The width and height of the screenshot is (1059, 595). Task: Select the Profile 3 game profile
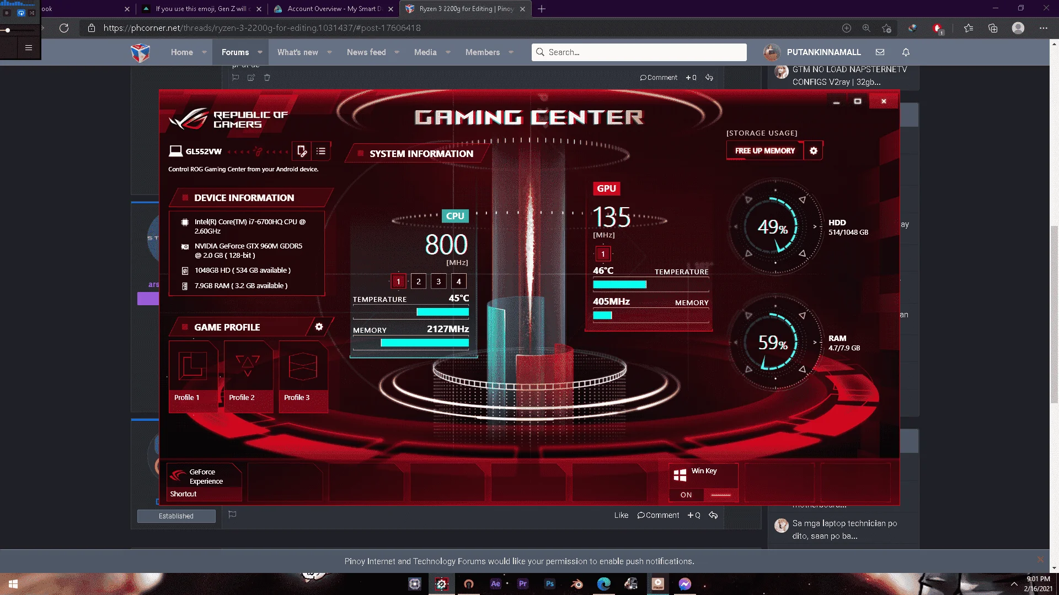click(x=303, y=376)
